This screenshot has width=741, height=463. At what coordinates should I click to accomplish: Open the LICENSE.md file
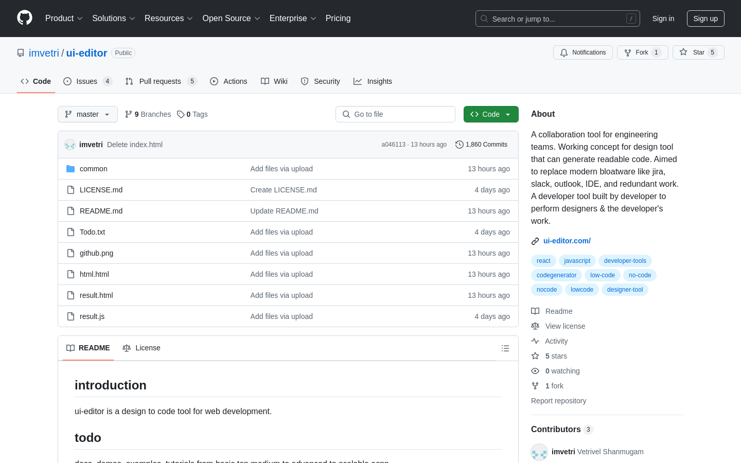pos(101,190)
